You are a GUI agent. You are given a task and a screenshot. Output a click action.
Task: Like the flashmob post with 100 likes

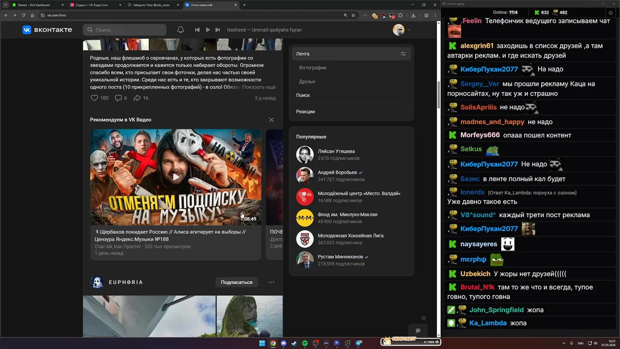click(99, 98)
